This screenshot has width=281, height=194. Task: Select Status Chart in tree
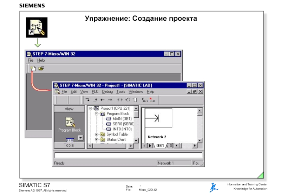point(116,139)
